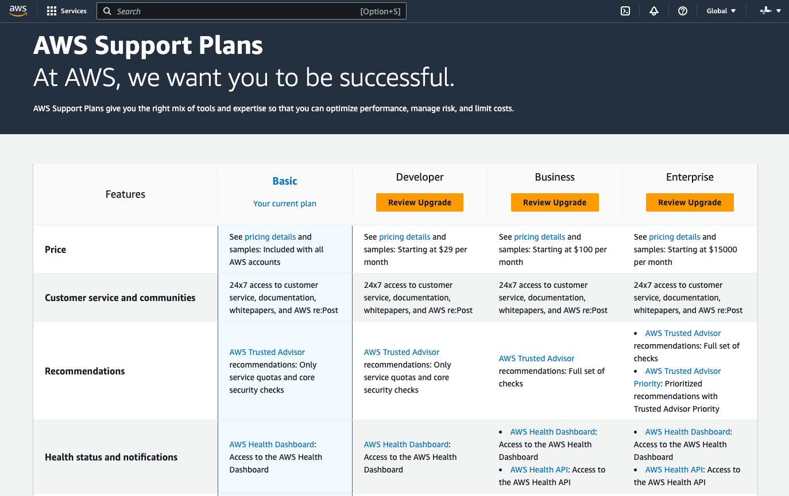
Task: Go to the AWS home logo
Action: 18,11
